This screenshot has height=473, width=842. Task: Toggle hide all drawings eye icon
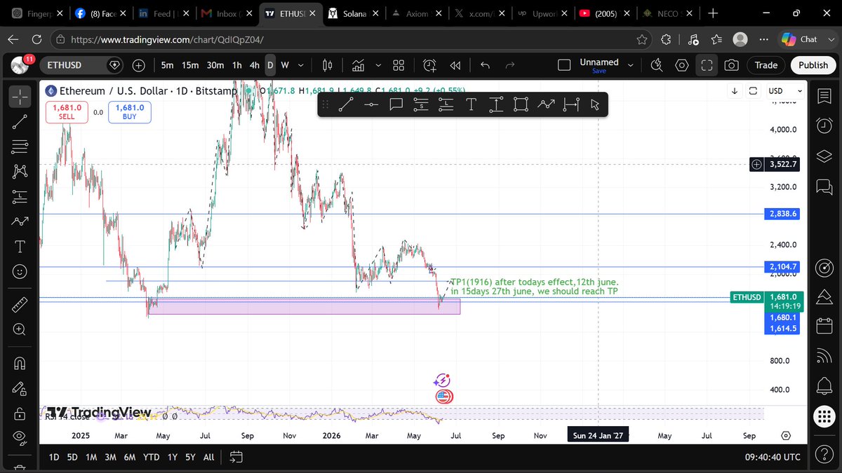20,438
